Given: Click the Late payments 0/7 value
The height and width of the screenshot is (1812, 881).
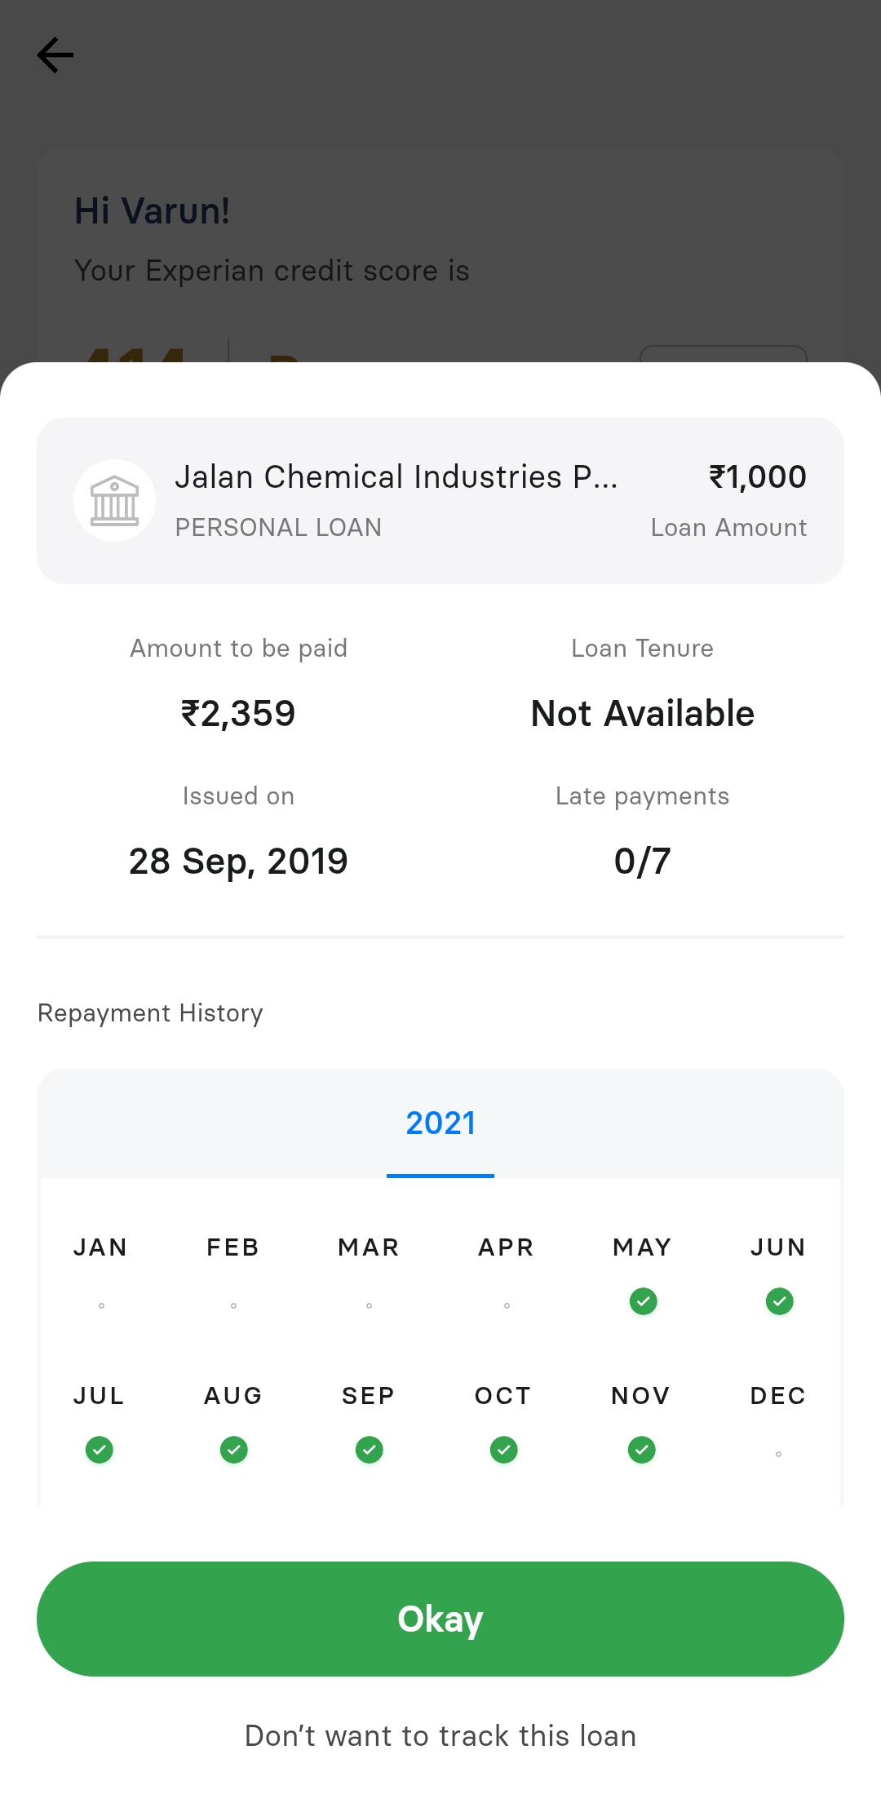Looking at the screenshot, I should [642, 862].
